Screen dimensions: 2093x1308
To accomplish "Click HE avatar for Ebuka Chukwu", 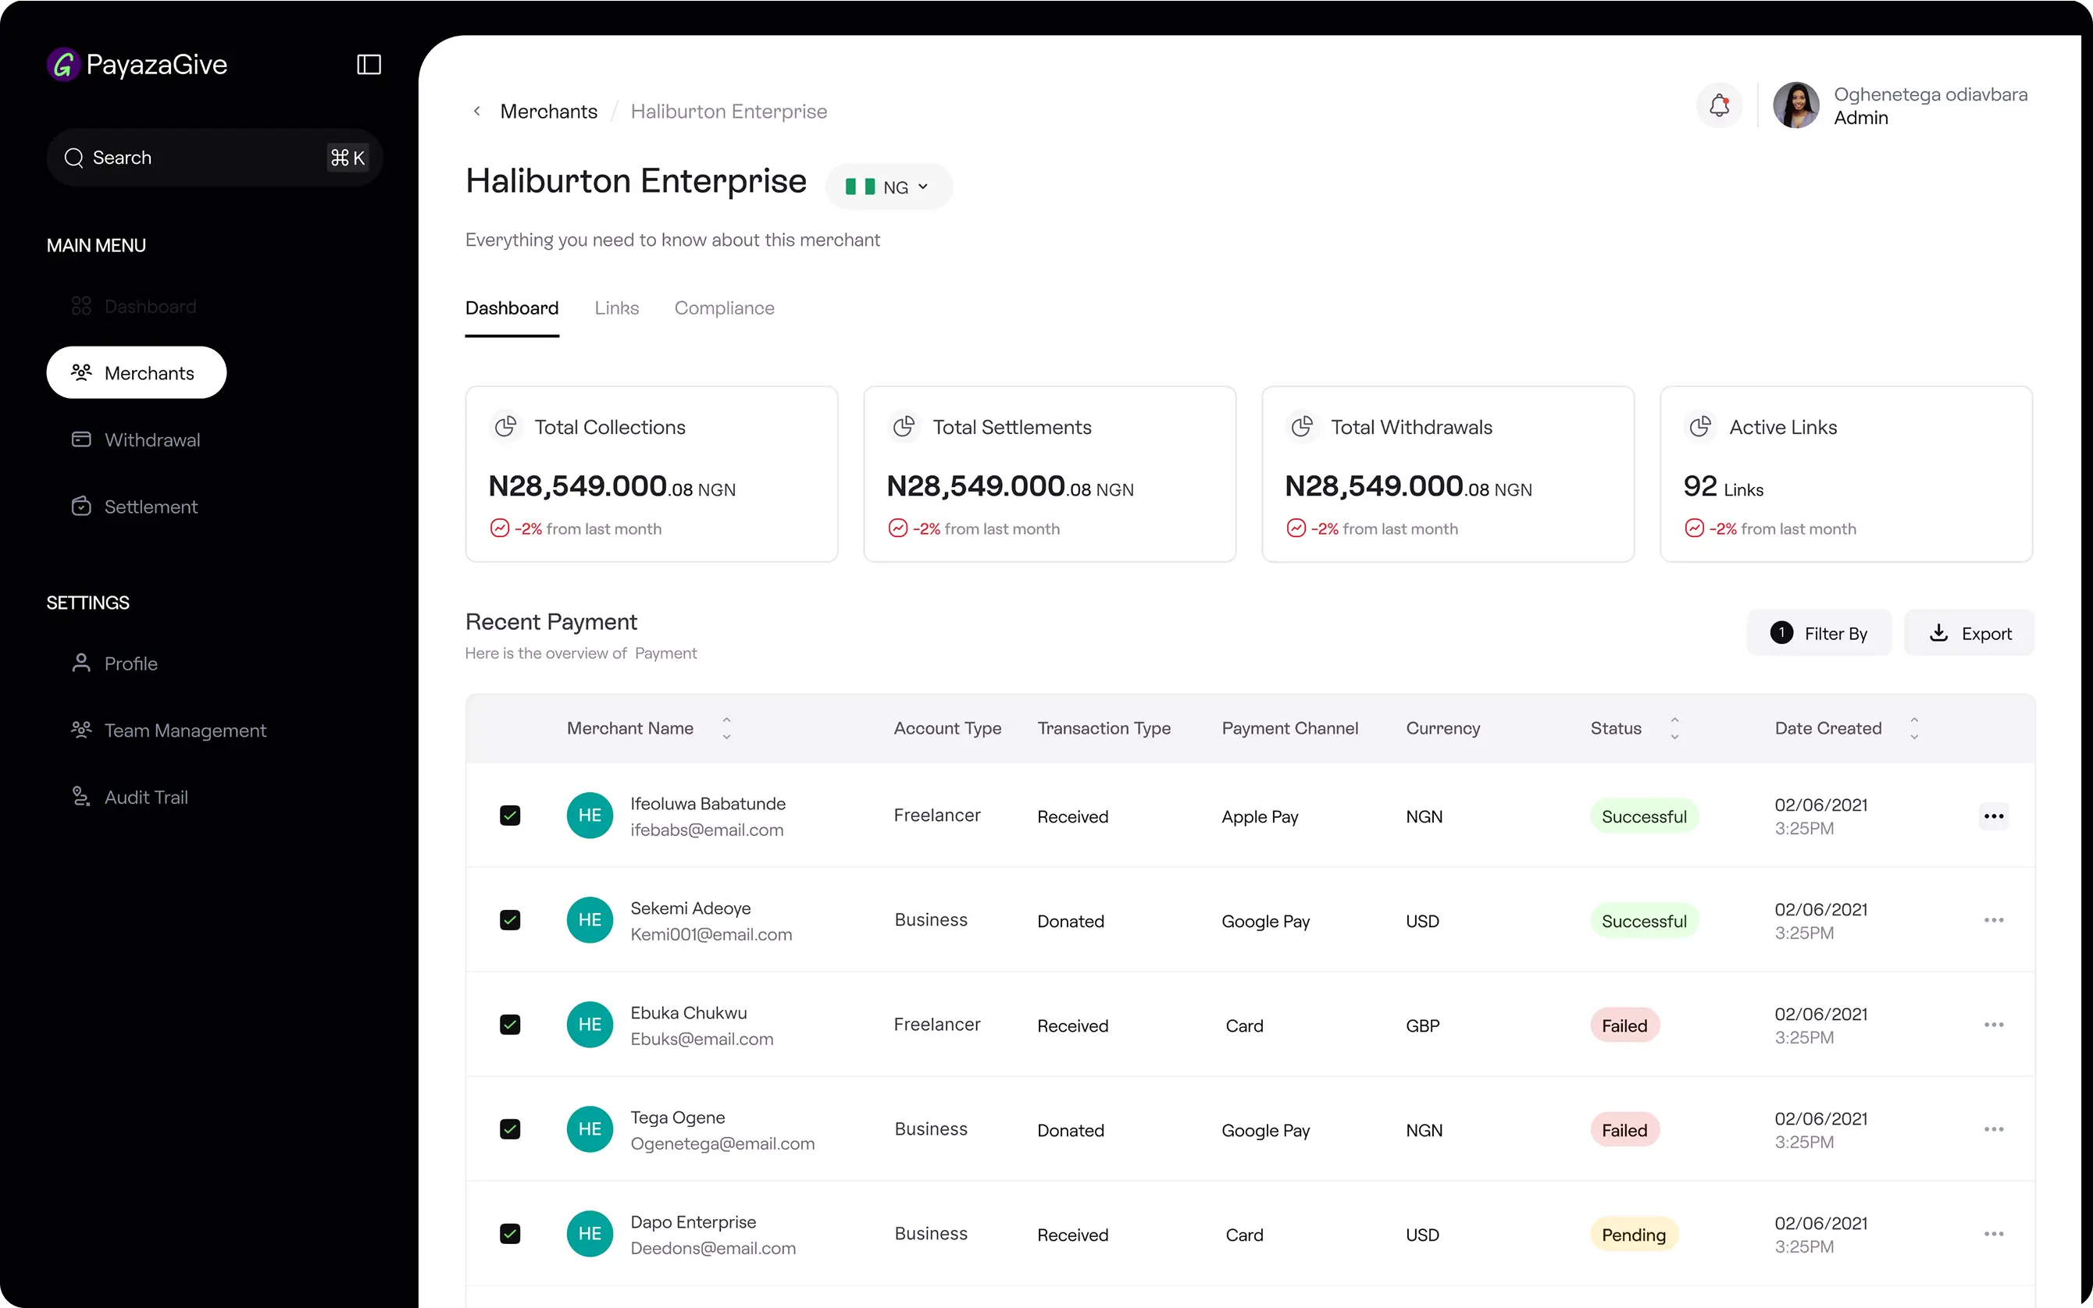I will point(590,1025).
